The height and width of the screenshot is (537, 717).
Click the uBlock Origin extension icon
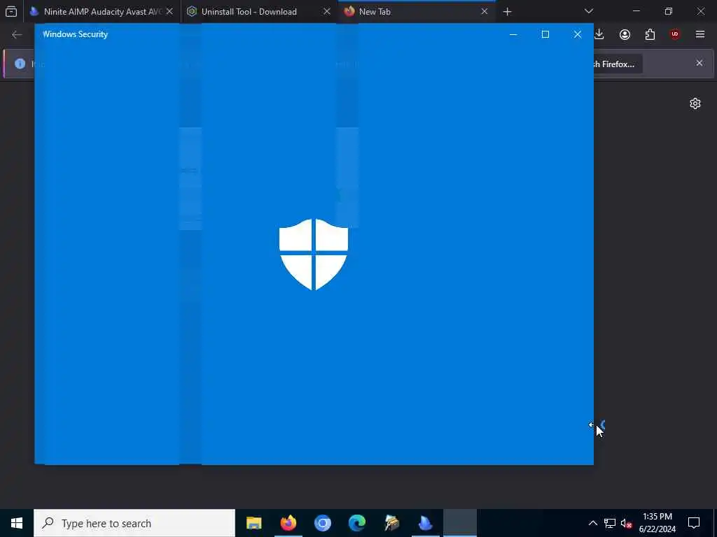click(675, 35)
